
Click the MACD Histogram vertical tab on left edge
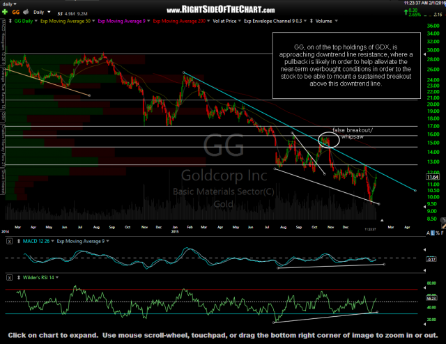3,42
